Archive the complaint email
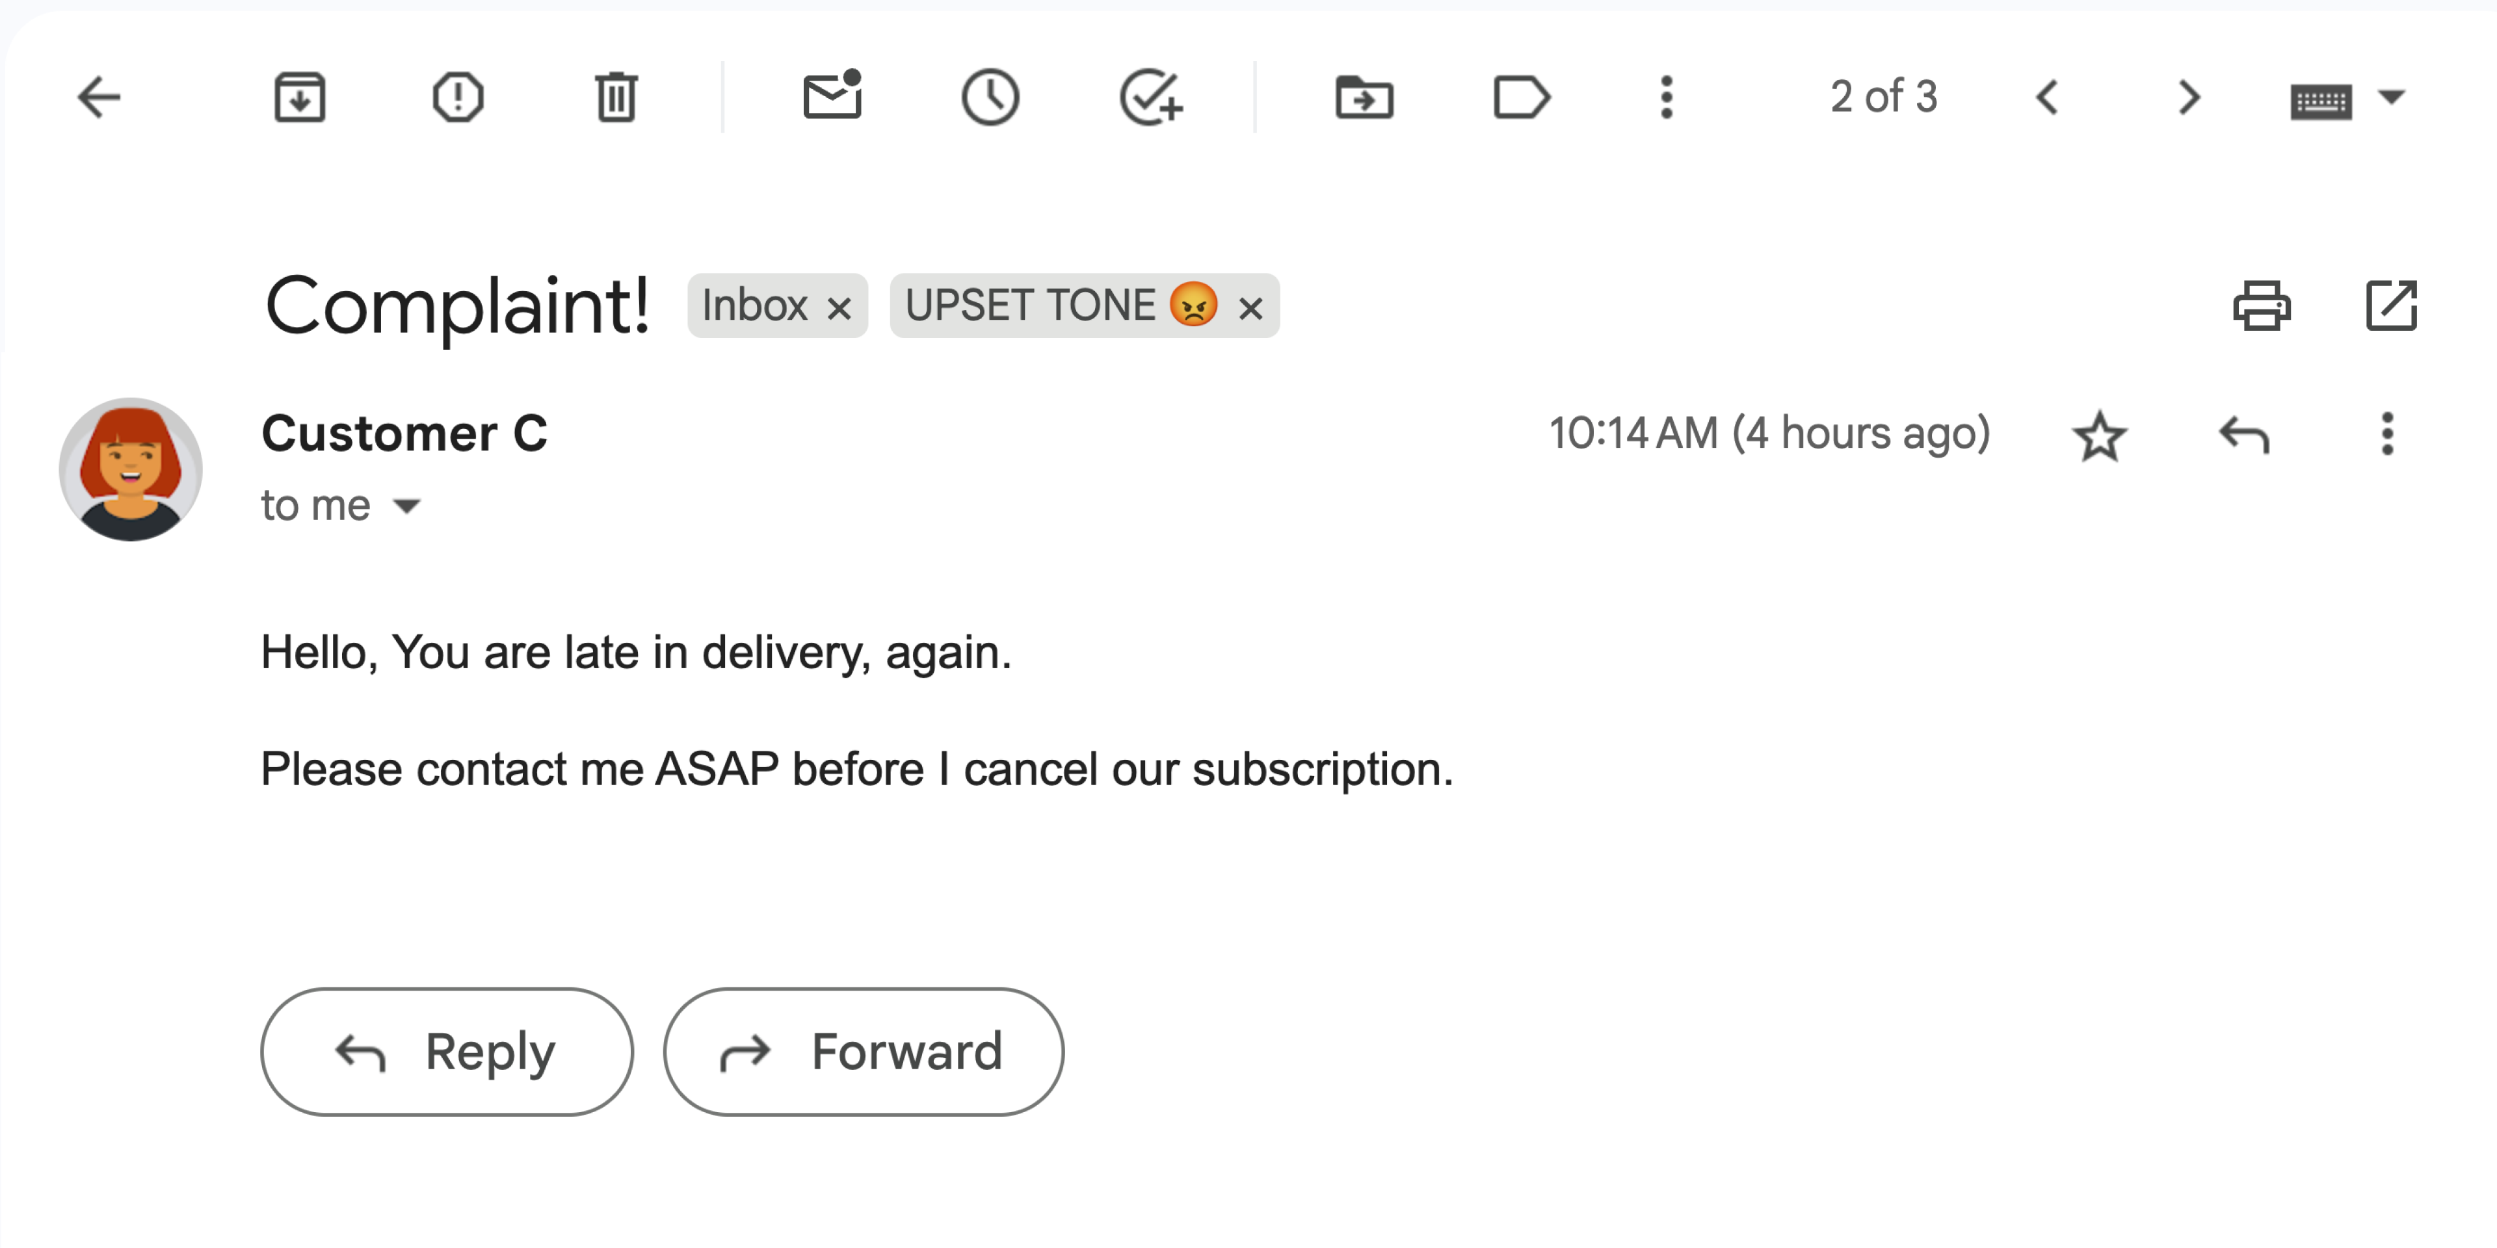The height and width of the screenshot is (1248, 2497). [298, 97]
